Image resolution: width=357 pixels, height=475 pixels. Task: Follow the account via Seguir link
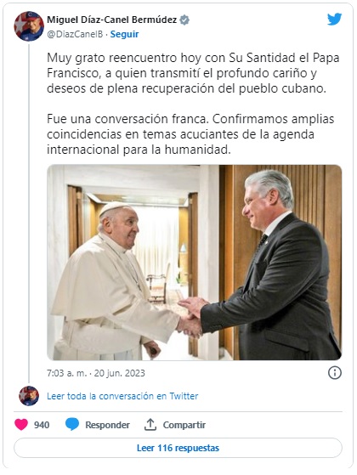pyautogui.click(x=124, y=34)
